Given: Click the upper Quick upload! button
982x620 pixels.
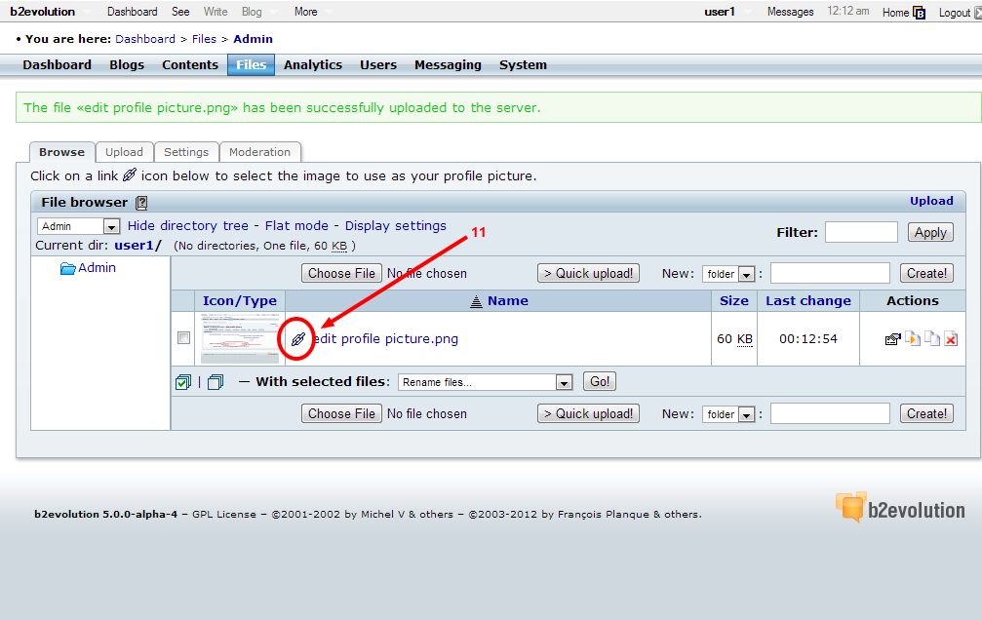Looking at the screenshot, I should coord(588,274).
